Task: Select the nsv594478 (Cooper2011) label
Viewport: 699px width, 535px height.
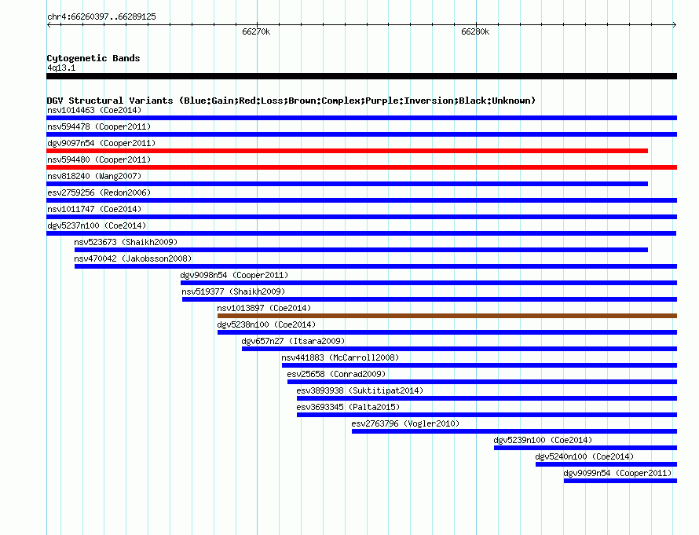Action: coord(99,126)
